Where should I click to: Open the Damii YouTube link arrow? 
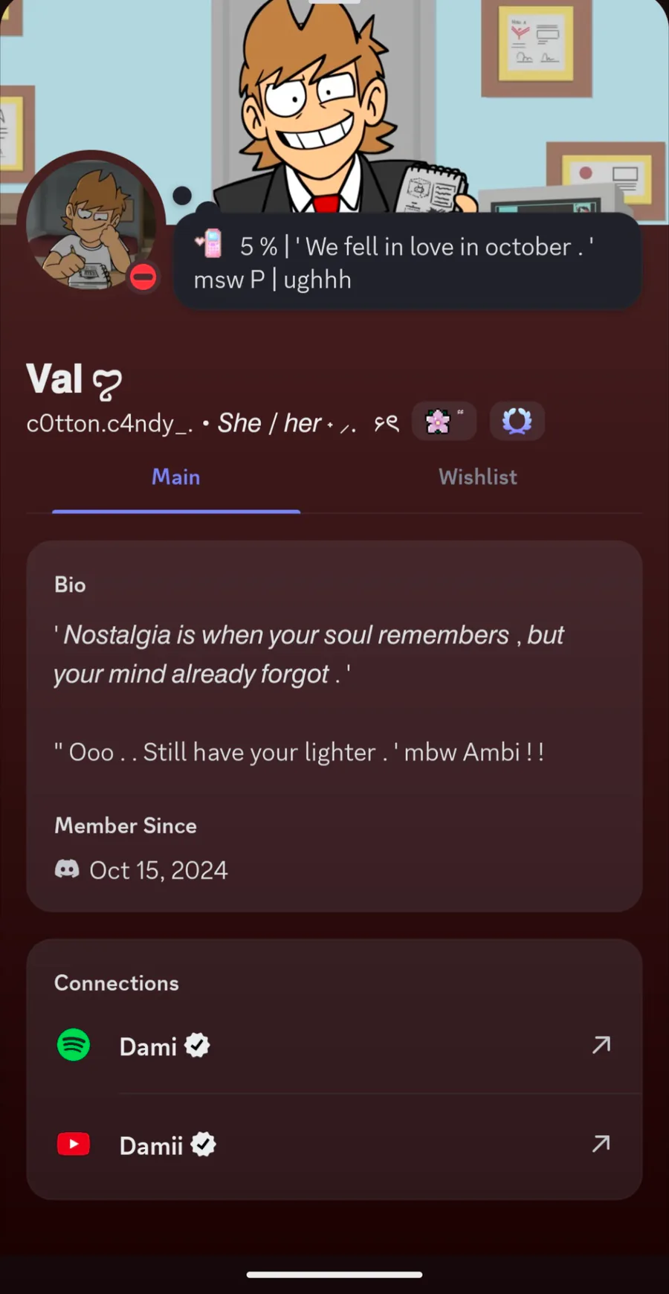click(x=601, y=1144)
